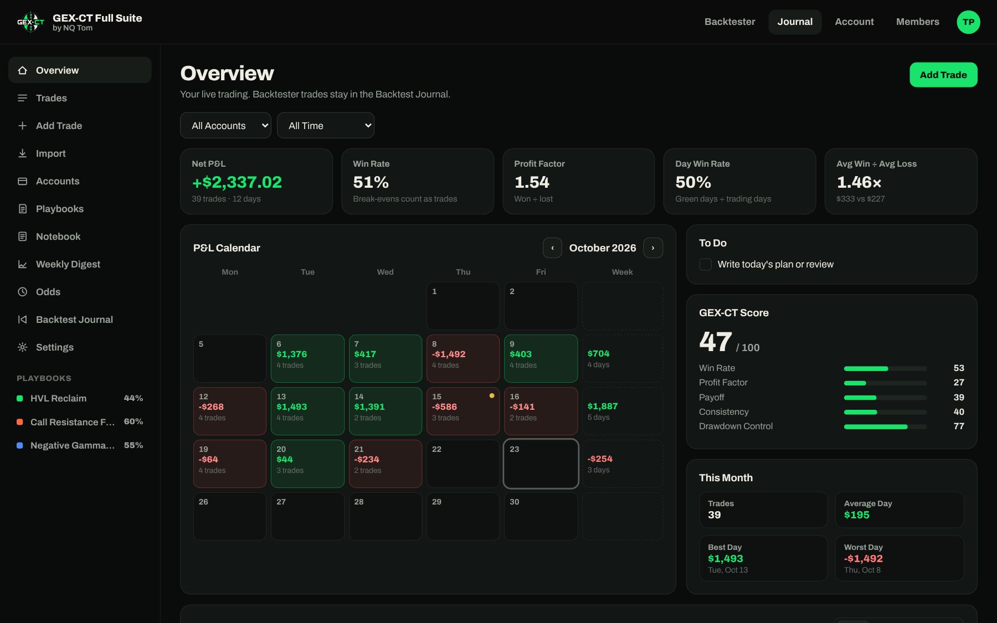Open the TP profile avatar
The width and height of the screenshot is (997, 623).
tap(968, 22)
